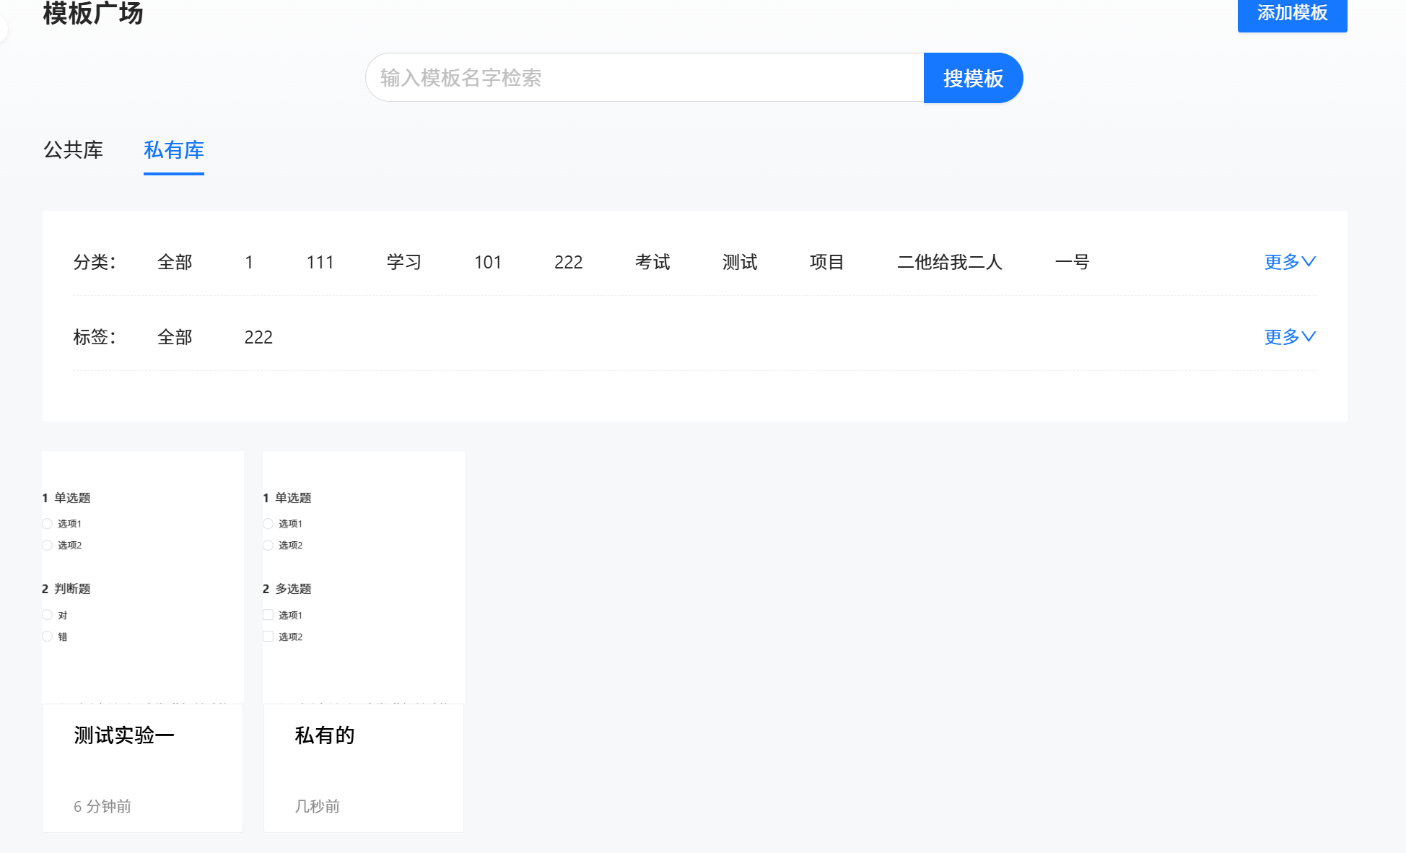Filter by category 学习
The image size is (1406, 853).
[403, 262]
